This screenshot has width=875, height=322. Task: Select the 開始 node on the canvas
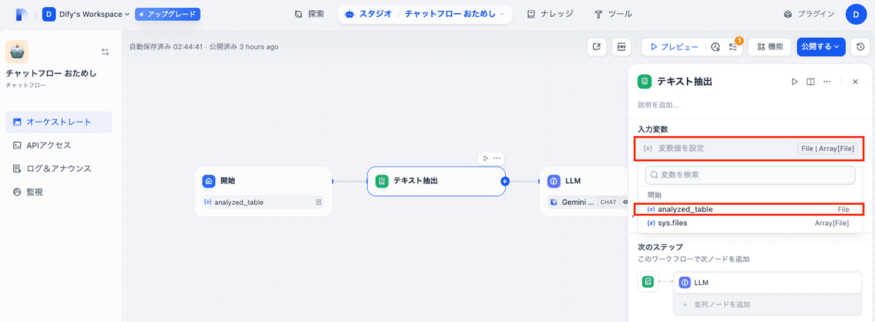coord(263,192)
